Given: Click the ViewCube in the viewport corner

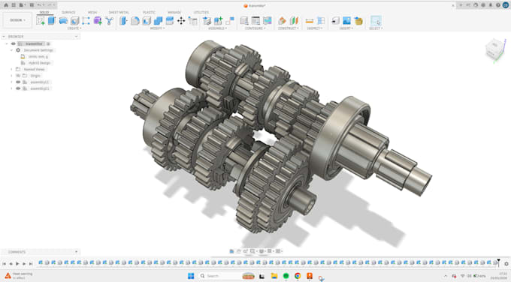Looking at the screenshot, I should pos(495,49).
